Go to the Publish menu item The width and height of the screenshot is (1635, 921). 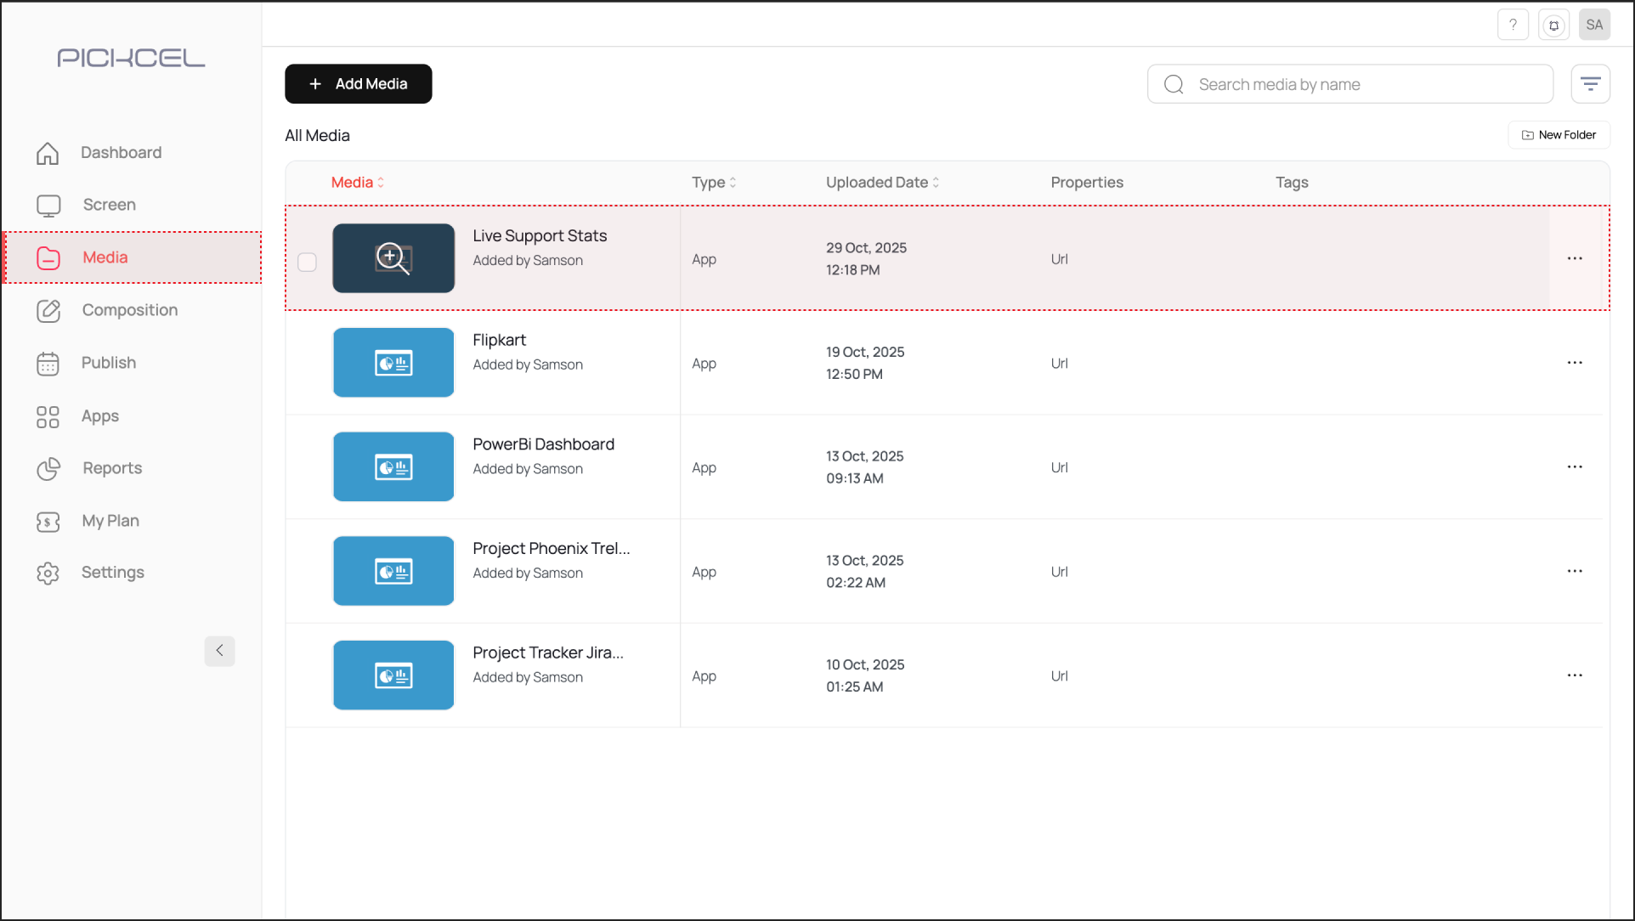pos(108,363)
